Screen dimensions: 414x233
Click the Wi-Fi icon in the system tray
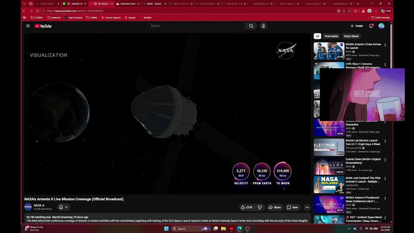coord(366,228)
